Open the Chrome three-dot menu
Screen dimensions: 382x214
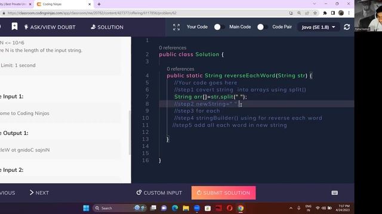click(349, 13)
